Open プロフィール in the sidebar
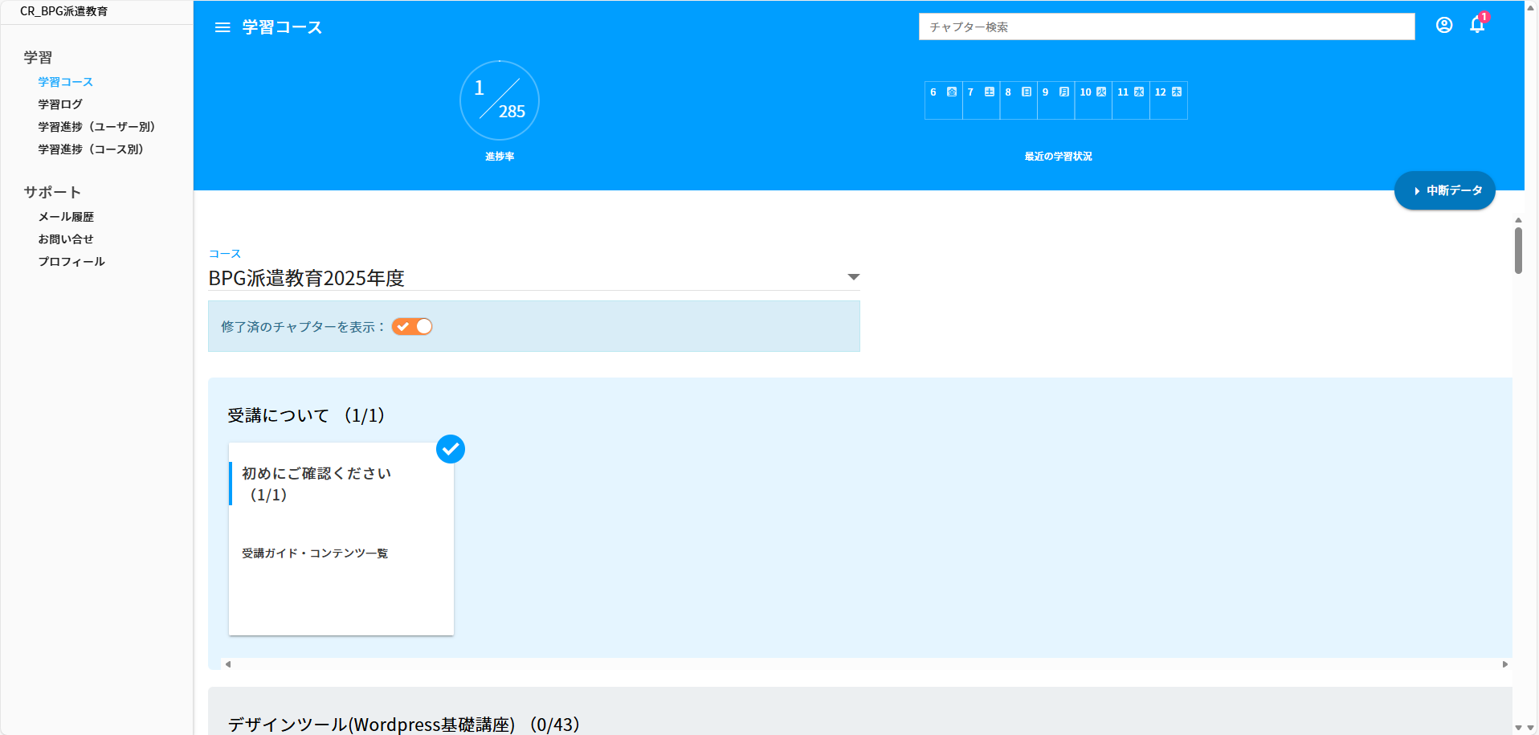 click(x=71, y=262)
